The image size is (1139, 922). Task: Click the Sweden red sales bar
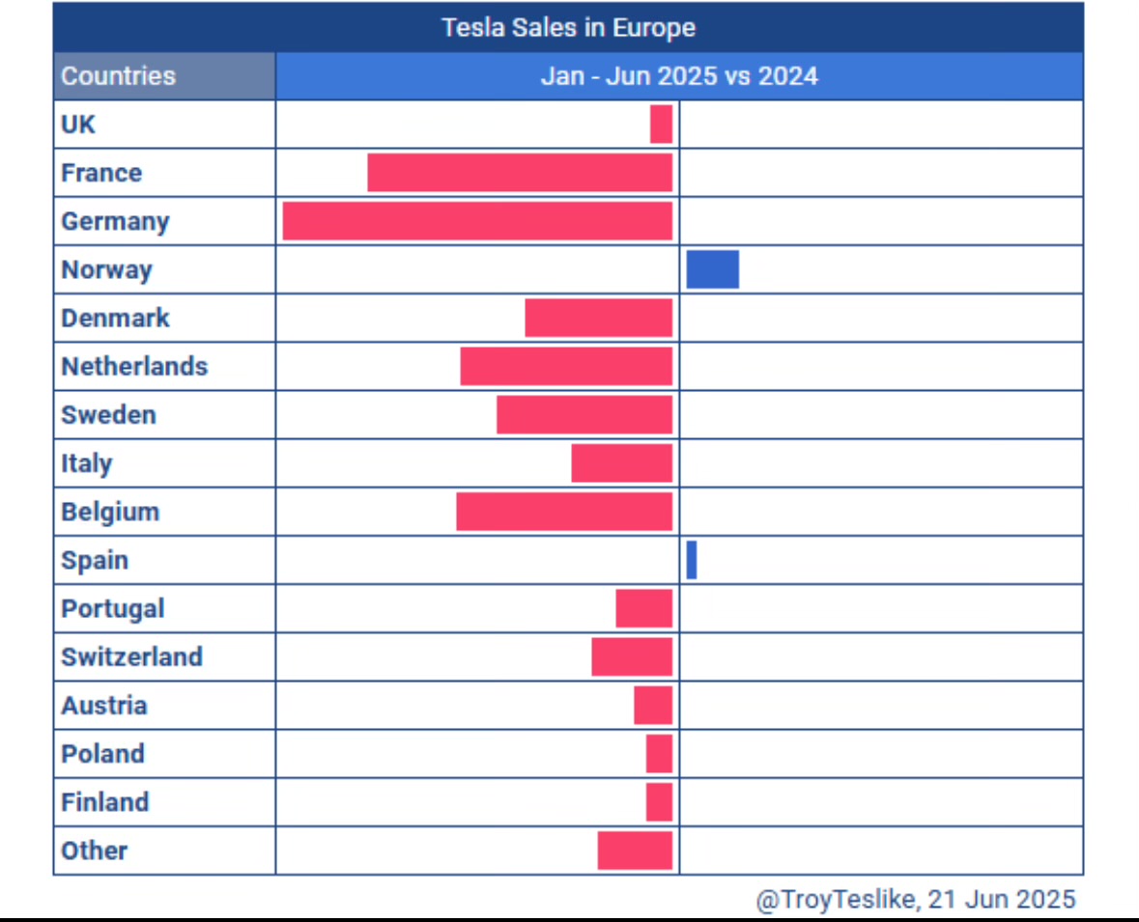[584, 415]
